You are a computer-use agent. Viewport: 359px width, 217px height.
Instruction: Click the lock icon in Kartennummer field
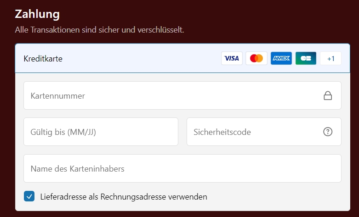(328, 95)
